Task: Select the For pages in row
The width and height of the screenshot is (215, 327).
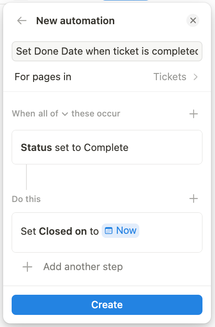Action: click(107, 77)
